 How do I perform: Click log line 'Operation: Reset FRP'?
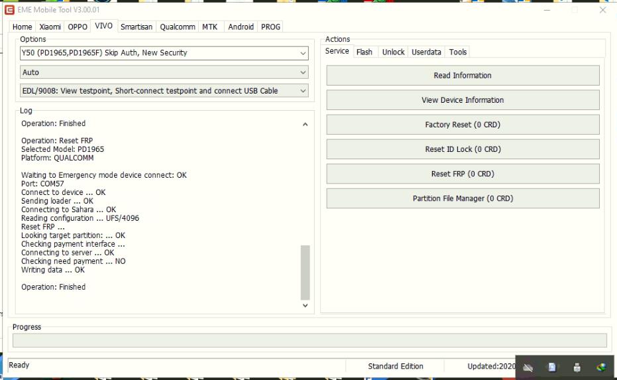pyautogui.click(x=57, y=141)
